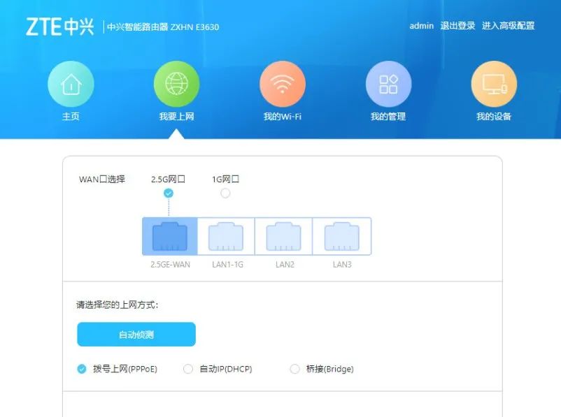Open the 我的设备 devices icon
561x417 pixels.
pyautogui.click(x=493, y=82)
